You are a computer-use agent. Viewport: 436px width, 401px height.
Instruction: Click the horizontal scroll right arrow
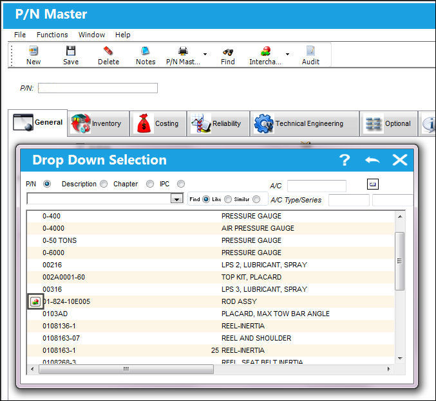[389, 369]
